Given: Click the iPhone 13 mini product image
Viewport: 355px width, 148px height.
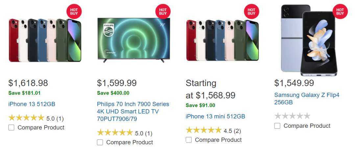Looking at the screenshot, I should point(222,40).
